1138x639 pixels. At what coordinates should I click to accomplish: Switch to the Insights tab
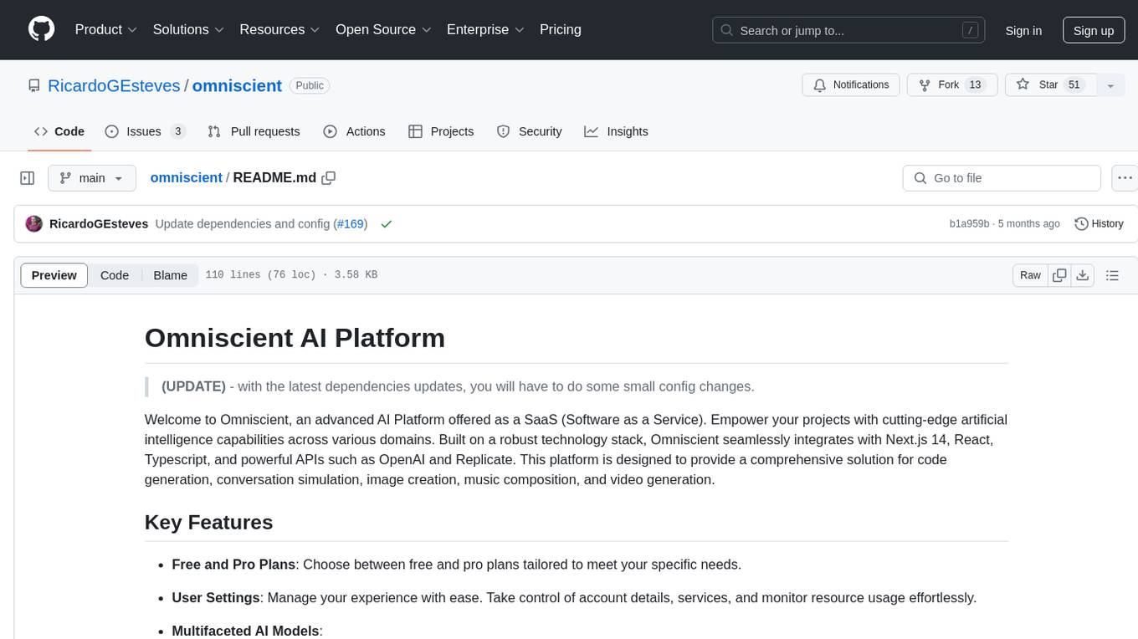point(617,131)
